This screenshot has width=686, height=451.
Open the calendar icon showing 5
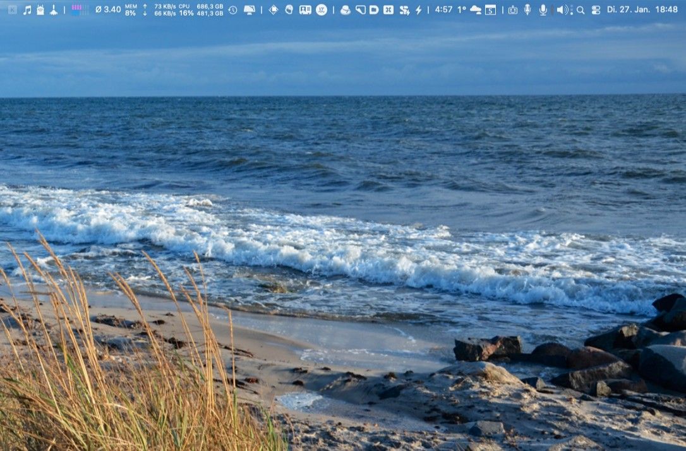(490, 9)
